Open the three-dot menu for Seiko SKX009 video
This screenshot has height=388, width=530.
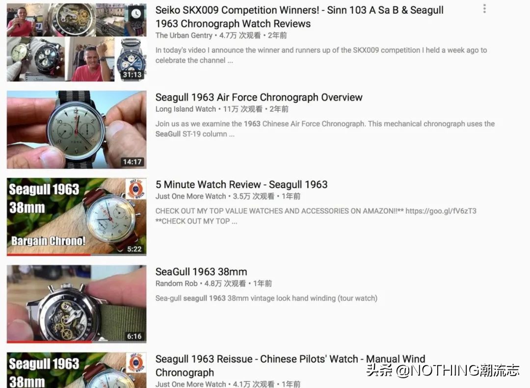(x=484, y=9)
